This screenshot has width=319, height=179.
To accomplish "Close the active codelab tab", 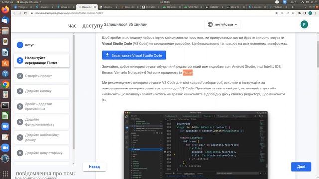I will coord(95,7).
